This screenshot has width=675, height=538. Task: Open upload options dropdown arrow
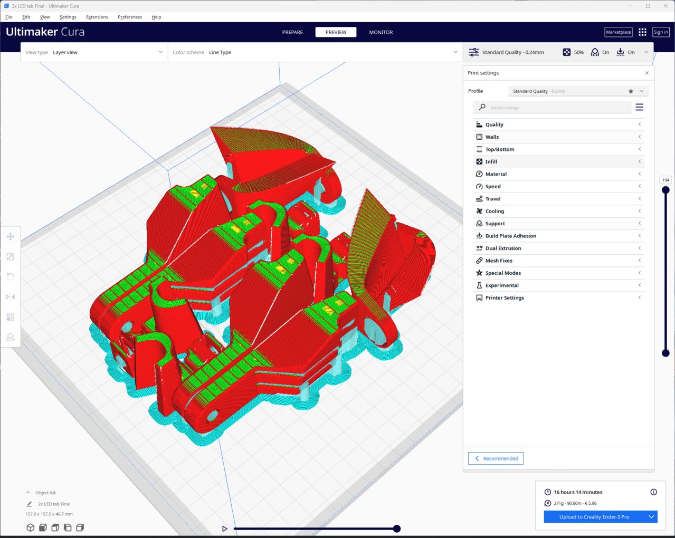tap(651, 517)
